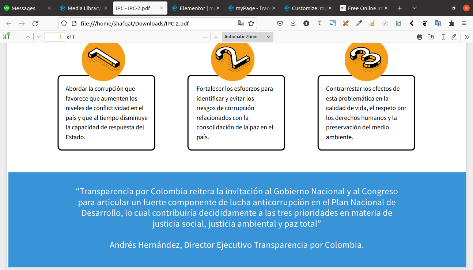The image size is (473, 270).
Task: Open the Automatic Zoom dropdown
Action: [x=247, y=37]
